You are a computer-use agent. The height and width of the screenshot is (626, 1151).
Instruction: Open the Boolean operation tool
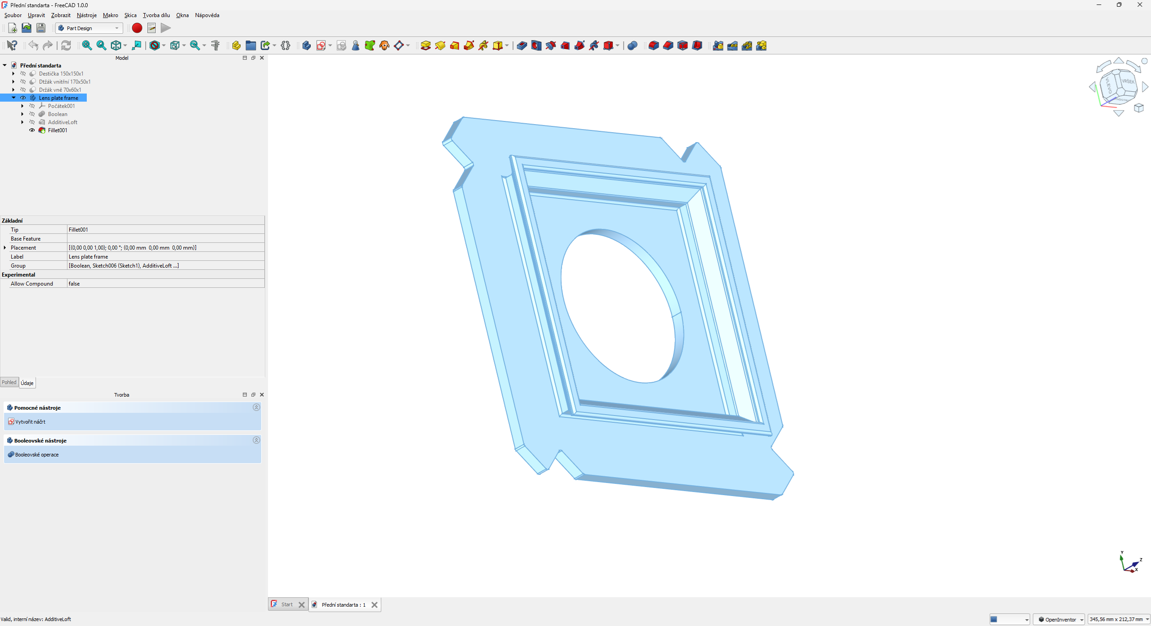pyautogui.click(x=632, y=45)
